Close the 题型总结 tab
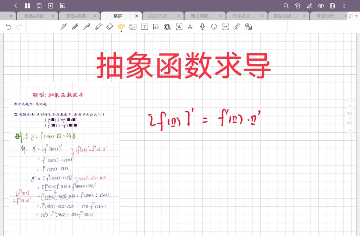The height and width of the screenshot is (236, 360). coord(304,16)
